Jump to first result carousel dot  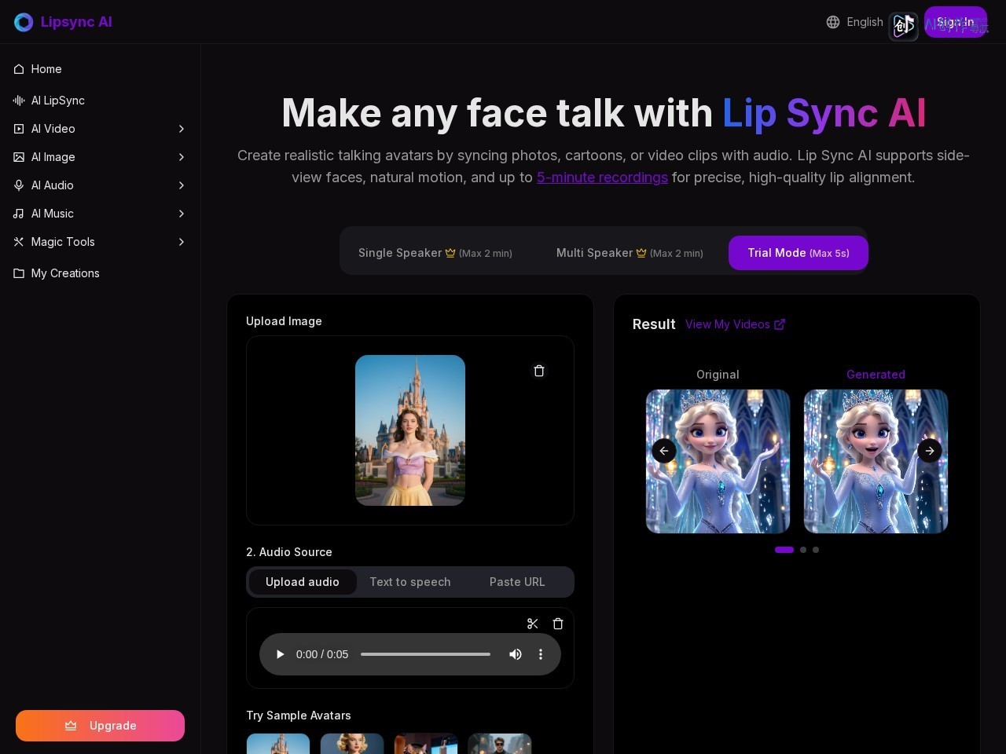(x=784, y=550)
